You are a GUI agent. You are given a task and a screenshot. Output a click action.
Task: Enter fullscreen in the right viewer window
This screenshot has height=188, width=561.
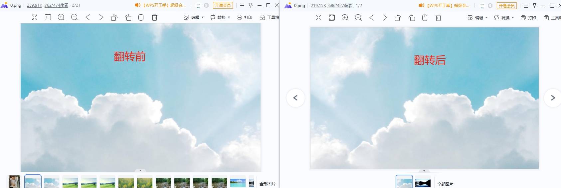[318, 18]
